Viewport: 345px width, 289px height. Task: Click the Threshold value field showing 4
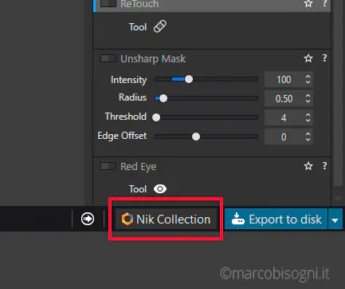(x=284, y=117)
